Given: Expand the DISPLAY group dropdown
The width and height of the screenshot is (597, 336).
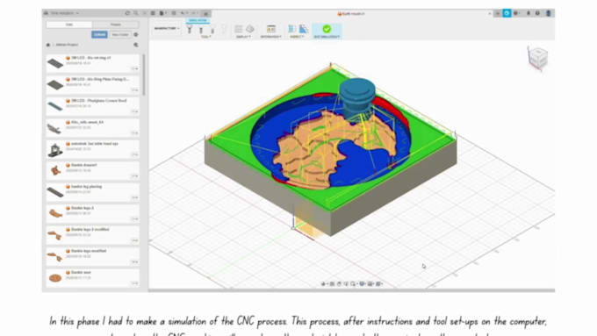Looking at the screenshot, I should (x=244, y=37).
